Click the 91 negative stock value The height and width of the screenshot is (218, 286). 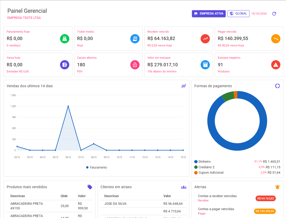pyautogui.click(x=220, y=65)
